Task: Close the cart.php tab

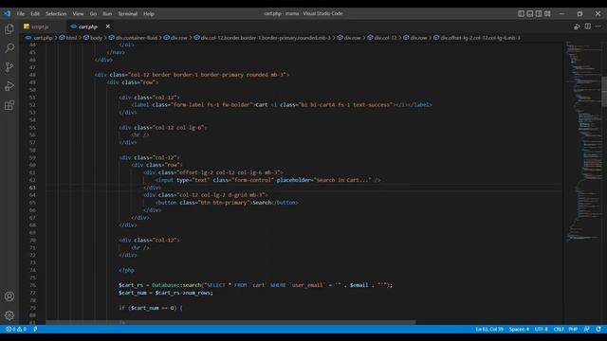Action: [x=108, y=27]
